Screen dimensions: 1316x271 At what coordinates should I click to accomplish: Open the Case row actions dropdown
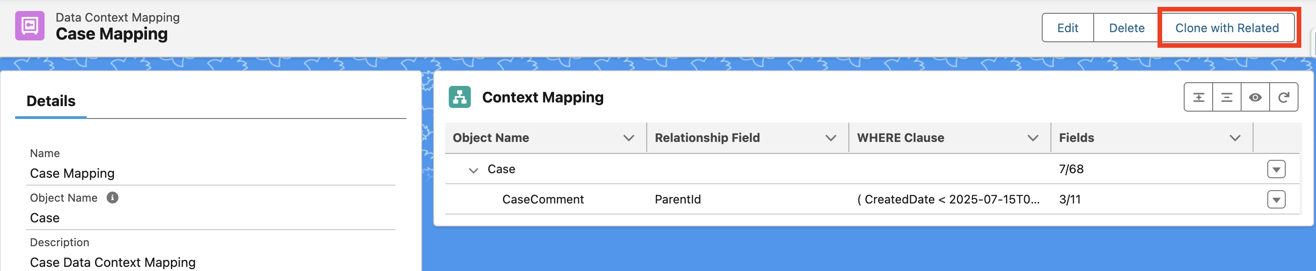coord(1276,169)
